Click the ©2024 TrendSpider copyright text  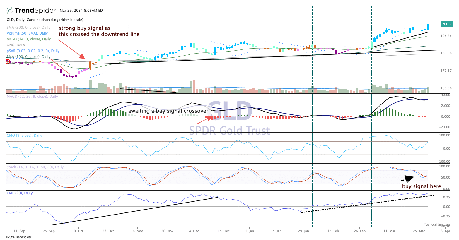(18, 237)
